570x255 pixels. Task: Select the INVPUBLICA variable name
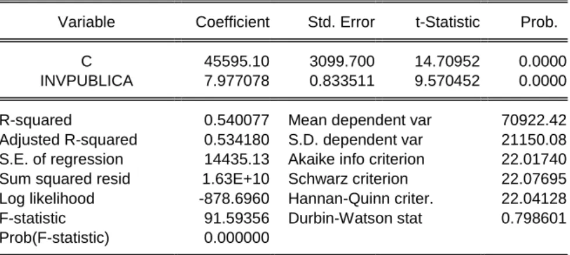87,81
